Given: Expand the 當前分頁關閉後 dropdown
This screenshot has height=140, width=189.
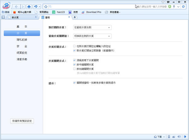Looking at the screenshot, I should [92, 36].
